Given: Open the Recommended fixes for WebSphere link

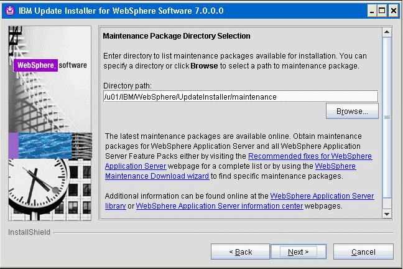Looking at the screenshot, I should pyautogui.click(x=310, y=156).
